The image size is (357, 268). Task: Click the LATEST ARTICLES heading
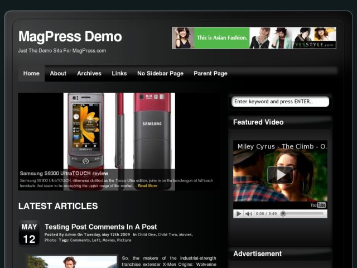pos(58,206)
